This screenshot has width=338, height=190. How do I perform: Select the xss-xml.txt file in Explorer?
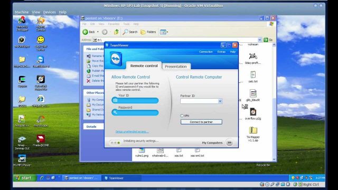[x=197, y=153]
